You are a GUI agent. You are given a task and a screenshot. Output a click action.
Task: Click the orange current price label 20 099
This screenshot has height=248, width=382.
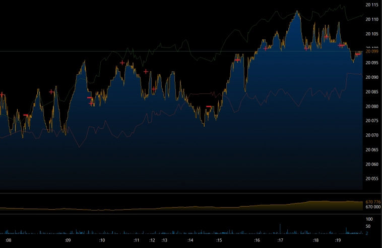pyautogui.click(x=371, y=52)
